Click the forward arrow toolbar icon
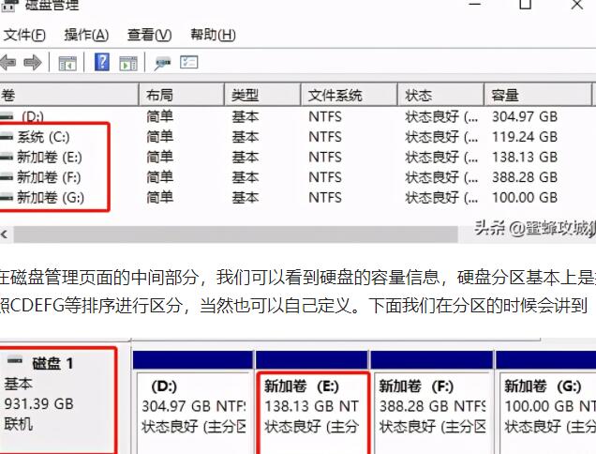The height and width of the screenshot is (454, 596). coord(32,63)
